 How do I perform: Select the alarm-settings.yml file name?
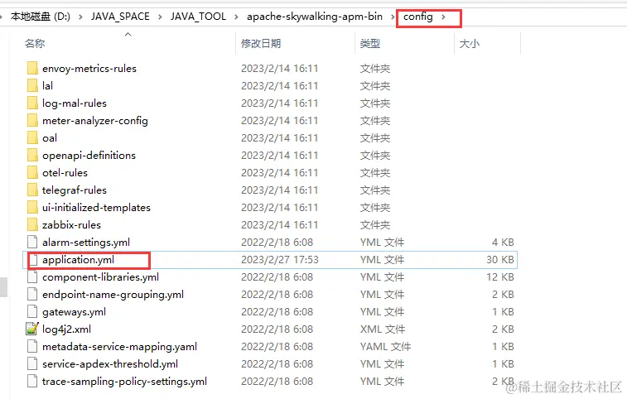tap(86, 243)
